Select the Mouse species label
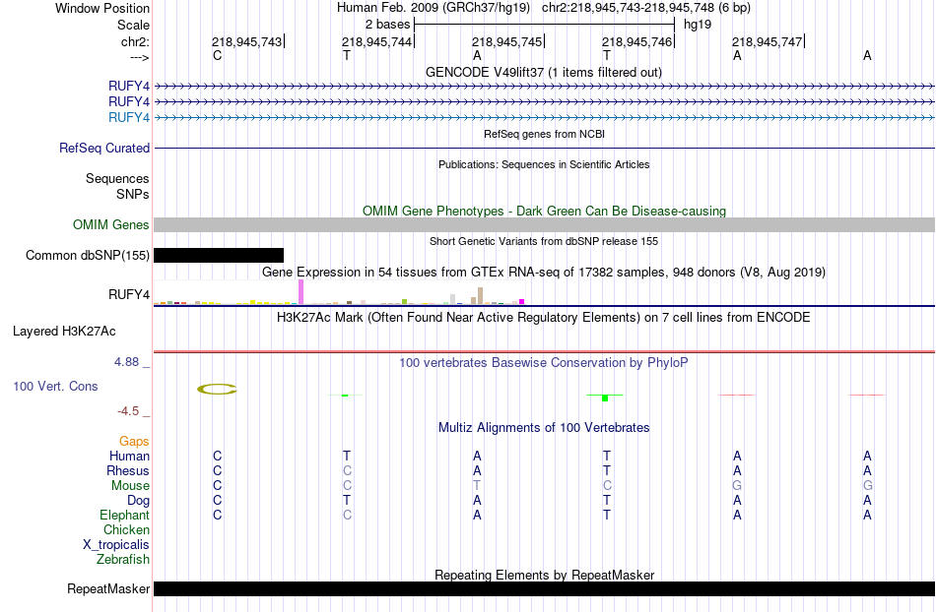Image resolution: width=936 pixels, height=612 pixels. coord(130,486)
